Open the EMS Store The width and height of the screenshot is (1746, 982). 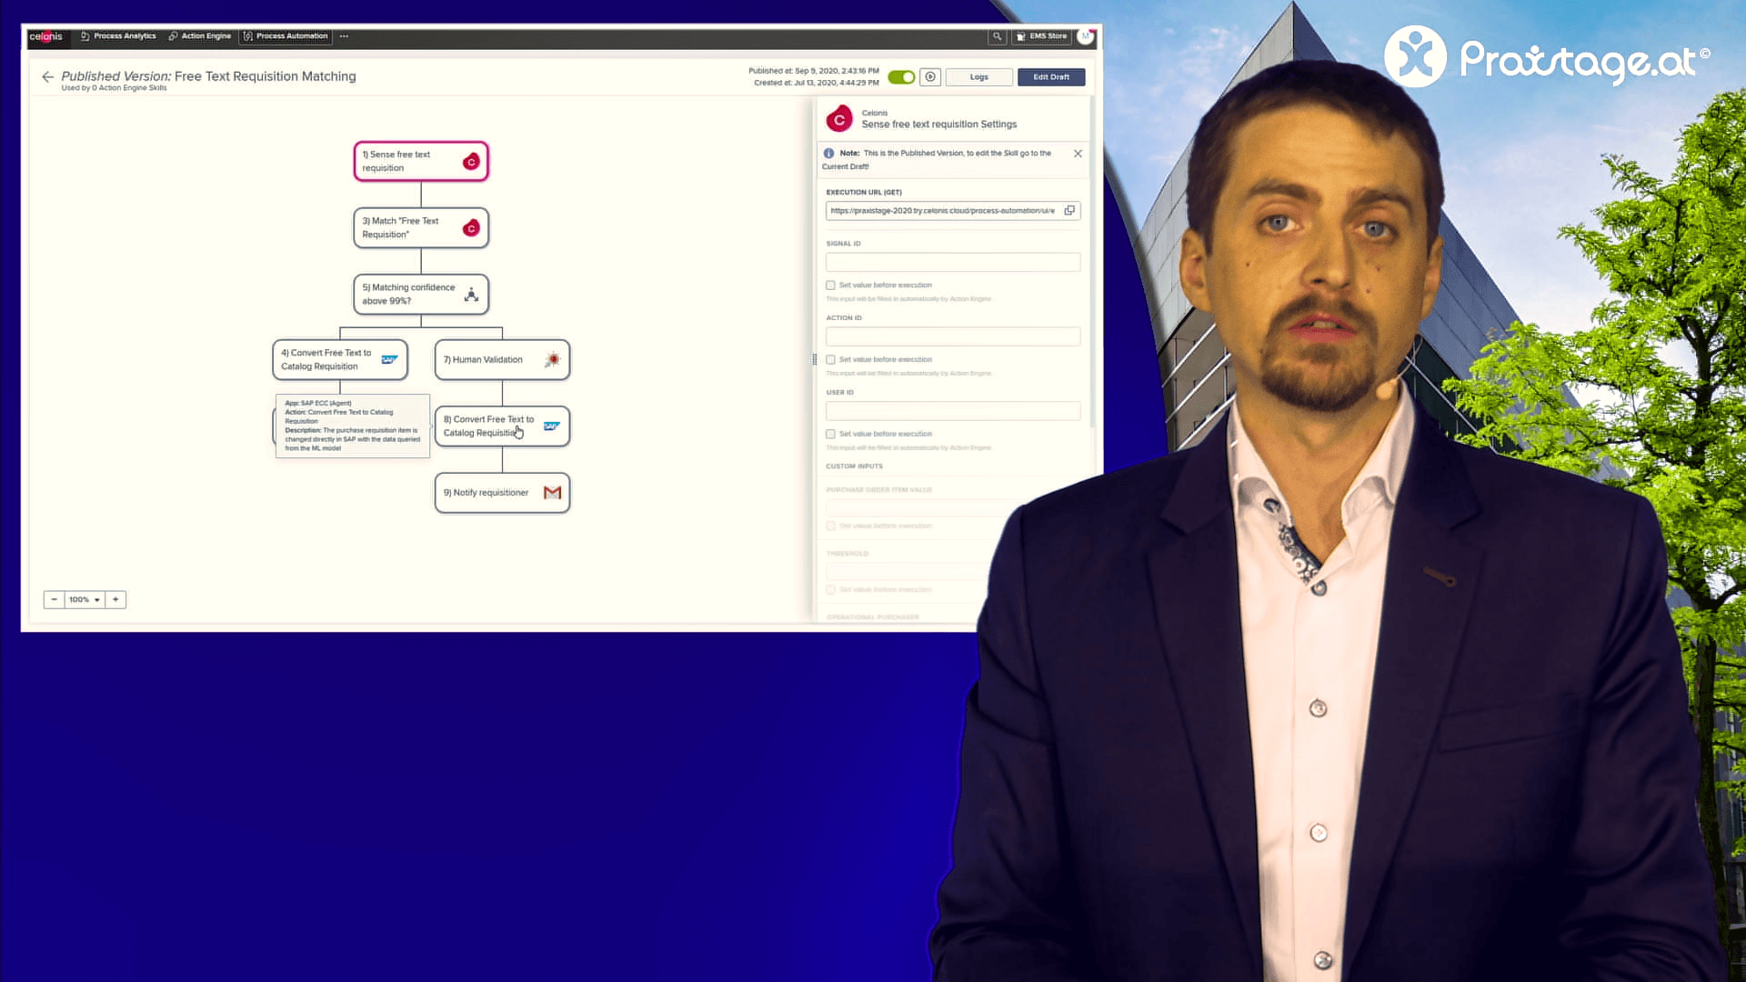click(x=1040, y=36)
